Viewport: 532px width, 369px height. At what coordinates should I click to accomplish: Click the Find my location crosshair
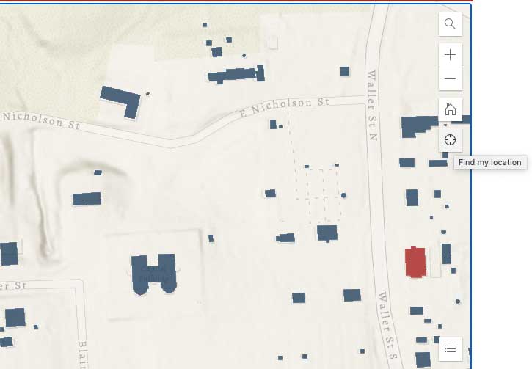point(451,139)
